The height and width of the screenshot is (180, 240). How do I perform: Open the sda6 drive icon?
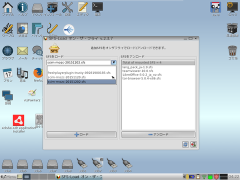[x=37, y=164]
